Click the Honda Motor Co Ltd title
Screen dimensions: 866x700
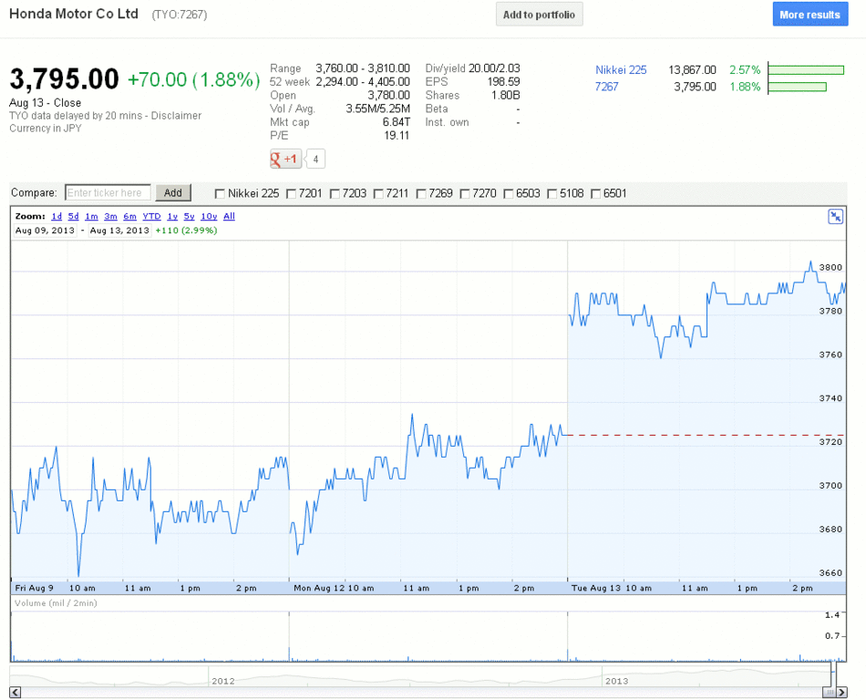click(x=74, y=14)
